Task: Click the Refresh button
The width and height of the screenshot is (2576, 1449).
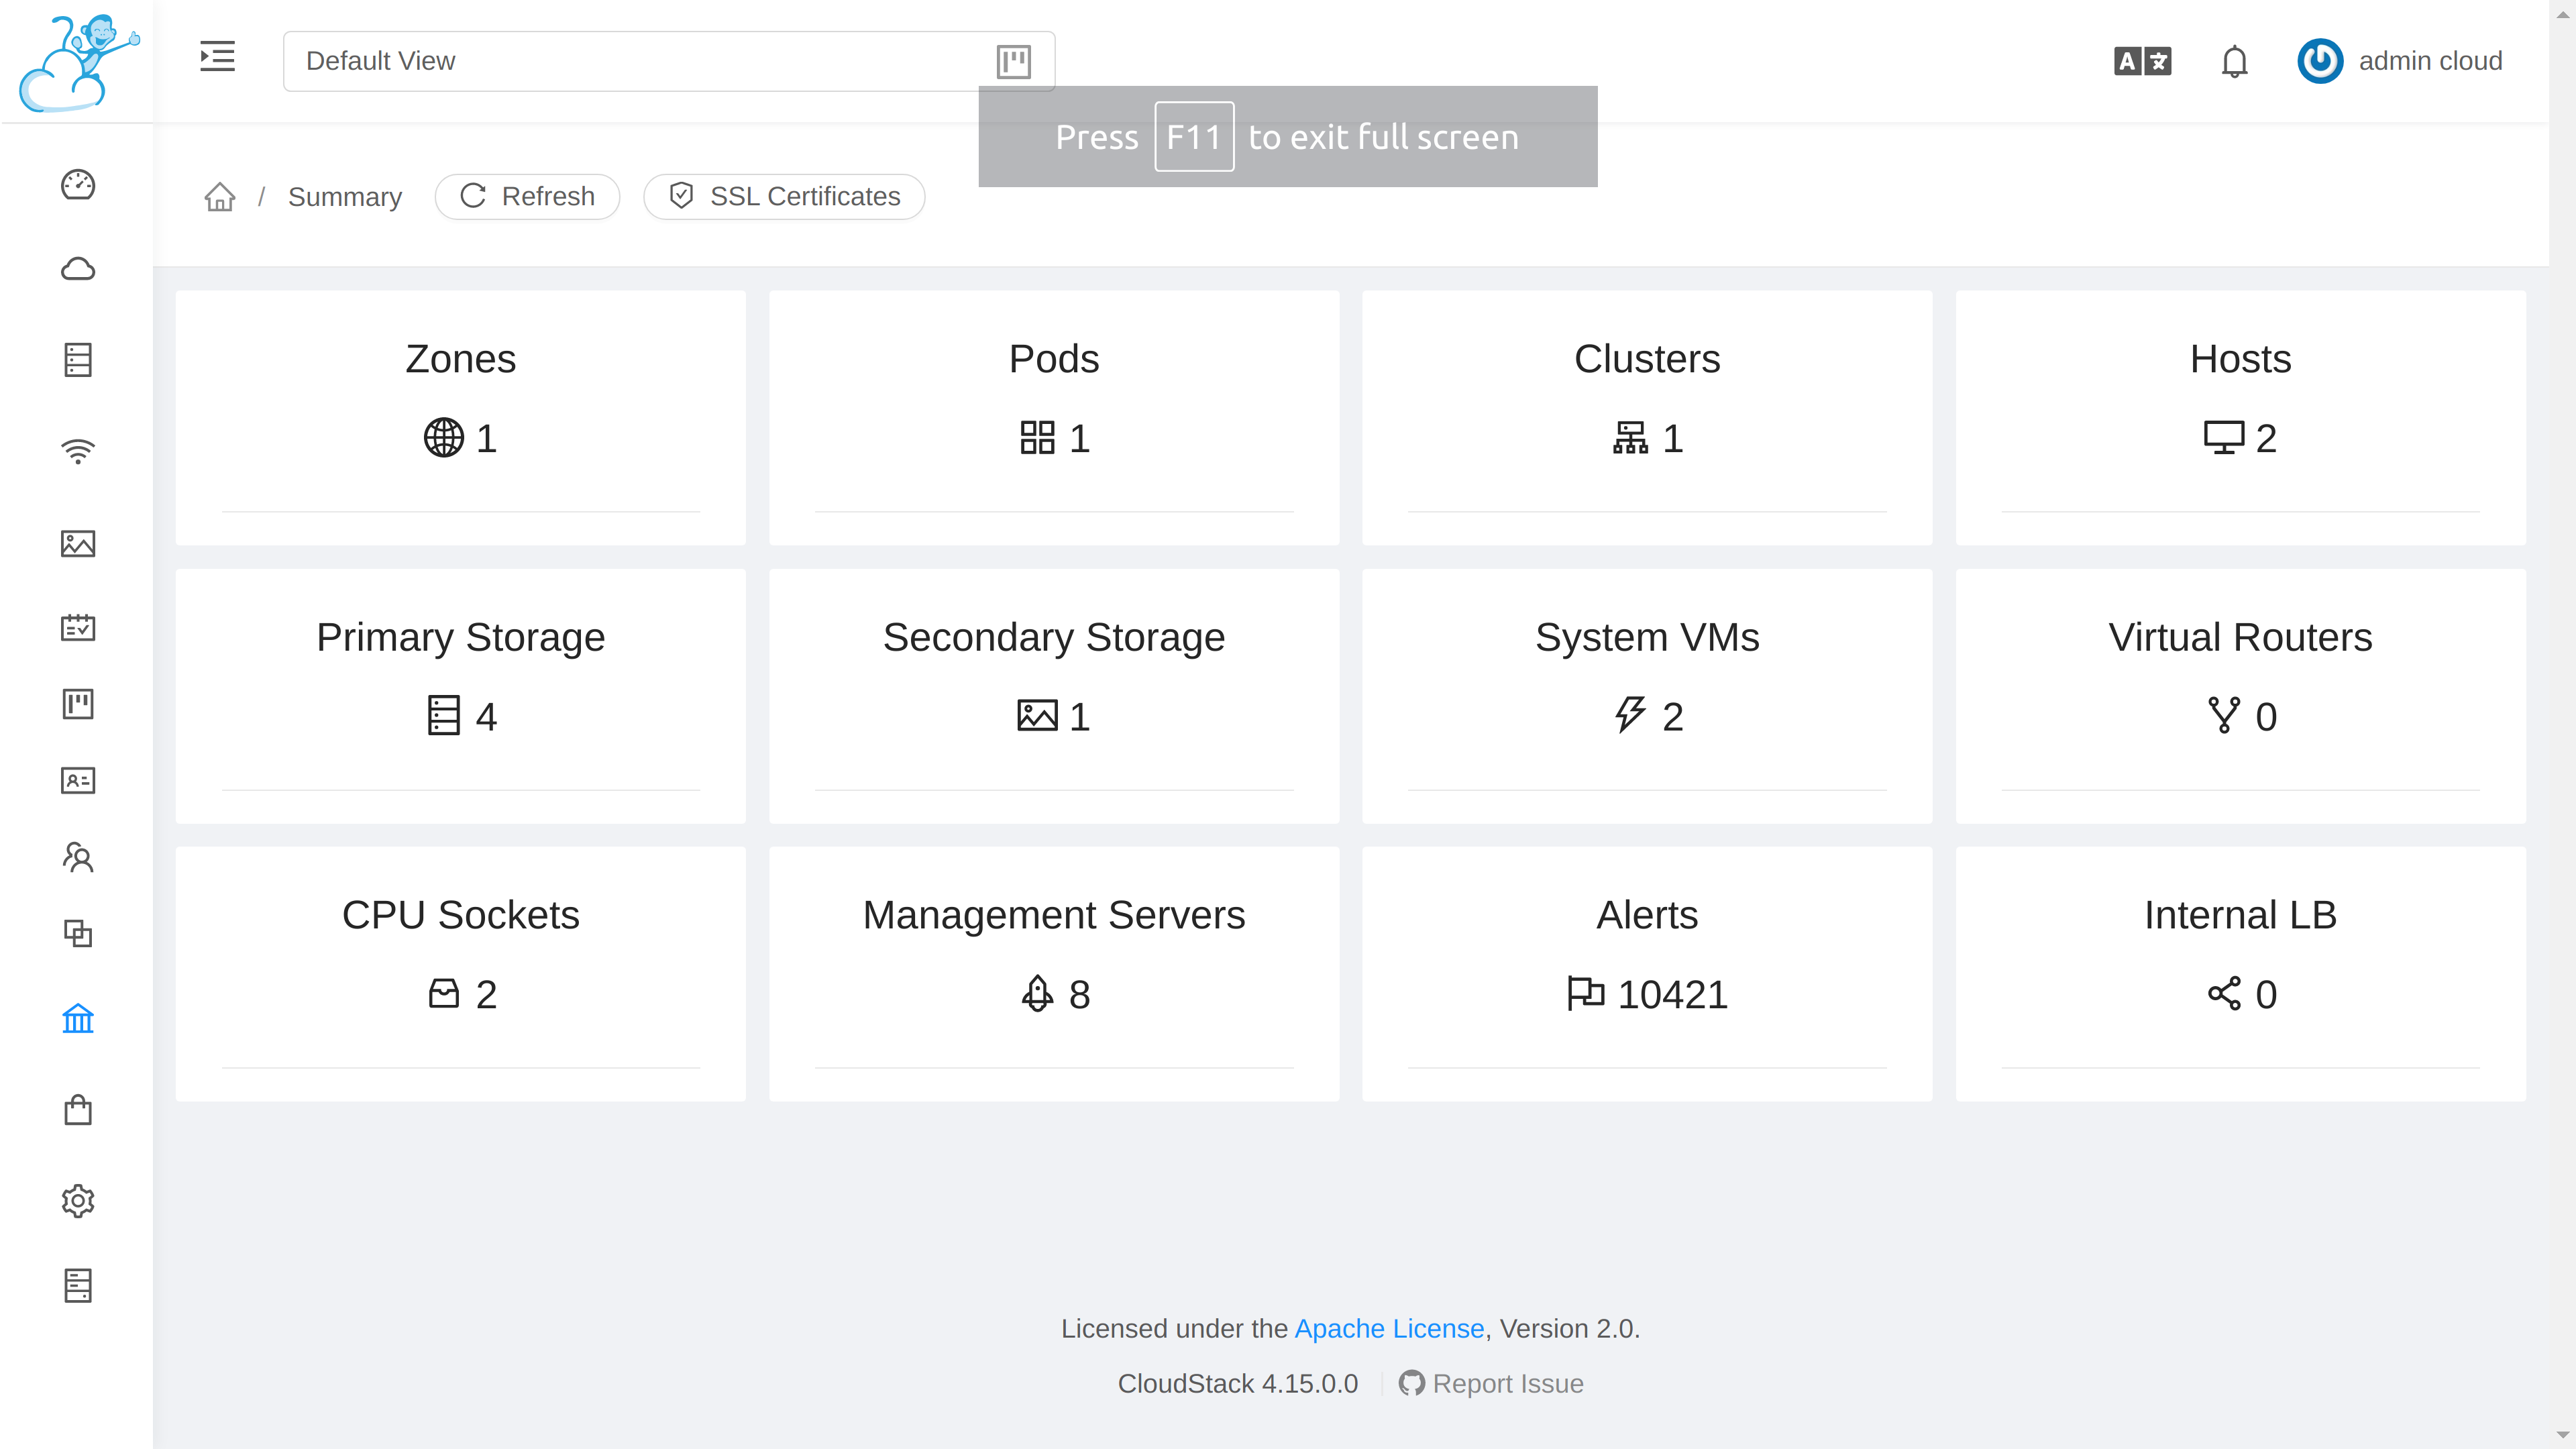Action: pos(527,196)
